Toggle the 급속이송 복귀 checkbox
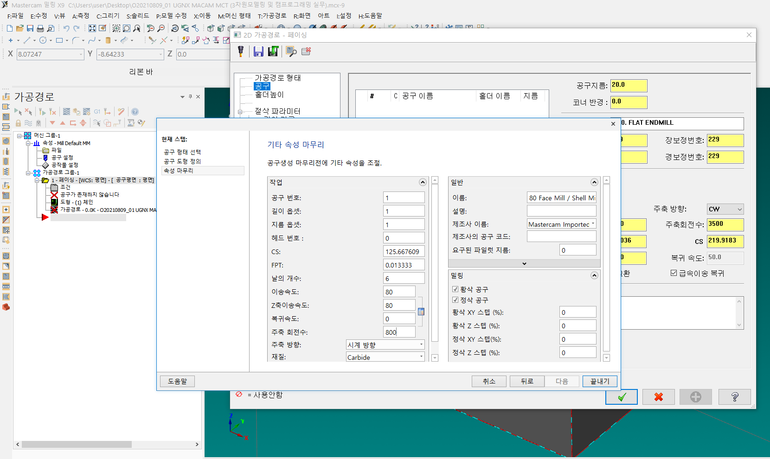Screen dimensions: 770x459 674,273
